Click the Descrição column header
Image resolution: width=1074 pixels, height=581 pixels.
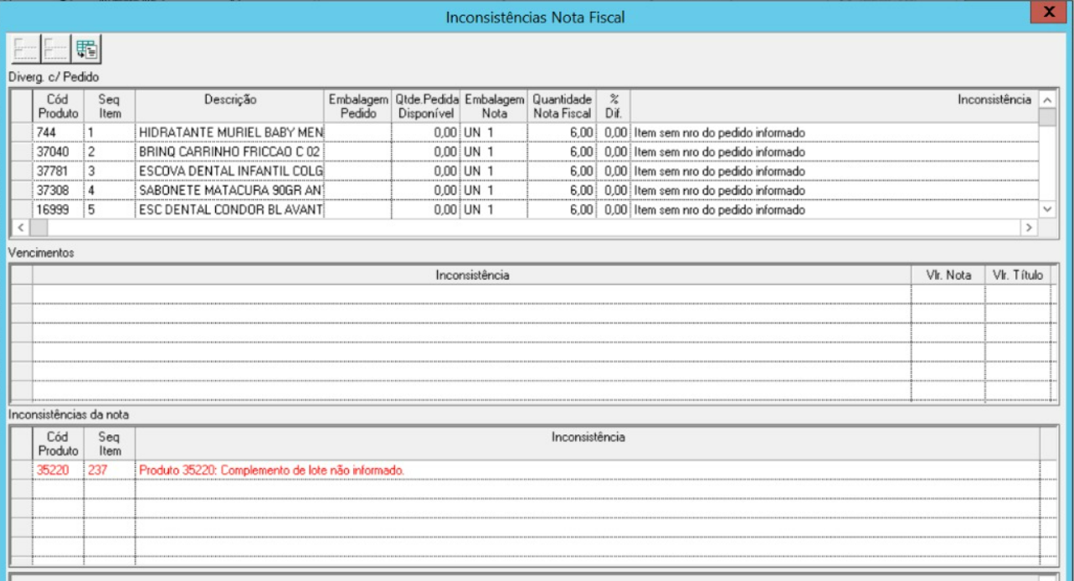[230, 106]
